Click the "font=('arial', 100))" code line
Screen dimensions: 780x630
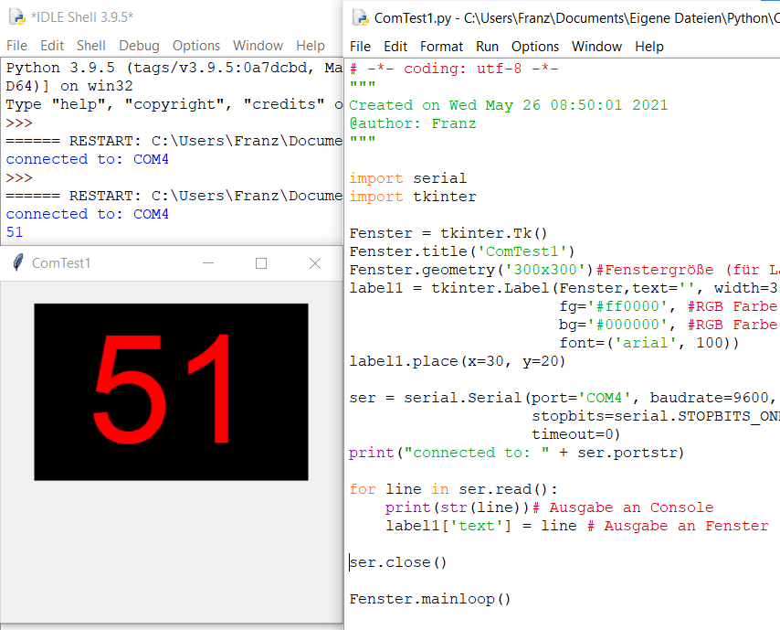pyautogui.click(x=649, y=343)
